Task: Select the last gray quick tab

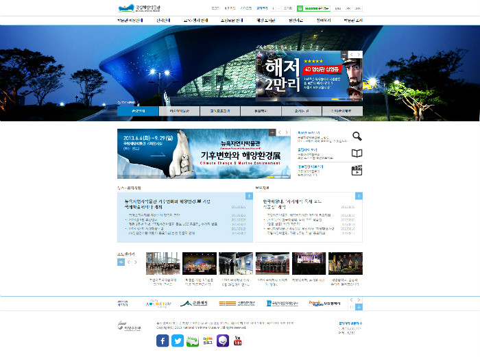Action: click(x=343, y=111)
